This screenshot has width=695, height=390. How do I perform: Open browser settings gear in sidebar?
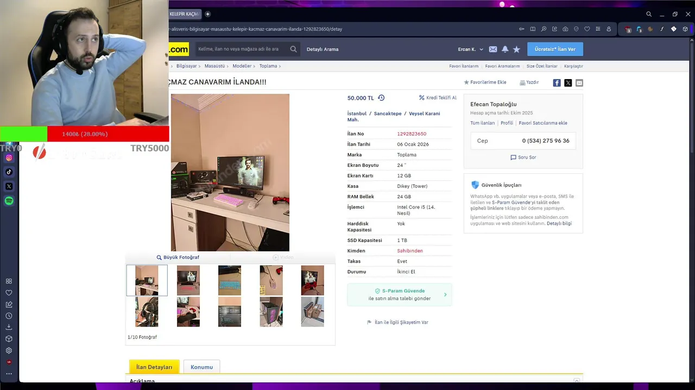tap(9, 350)
